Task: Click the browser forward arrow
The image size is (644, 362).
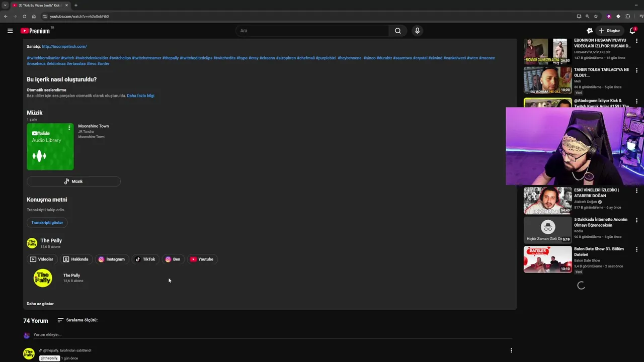Action: (x=15, y=16)
